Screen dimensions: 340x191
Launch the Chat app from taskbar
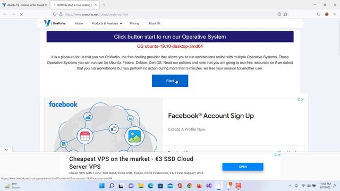[x=131, y=186]
